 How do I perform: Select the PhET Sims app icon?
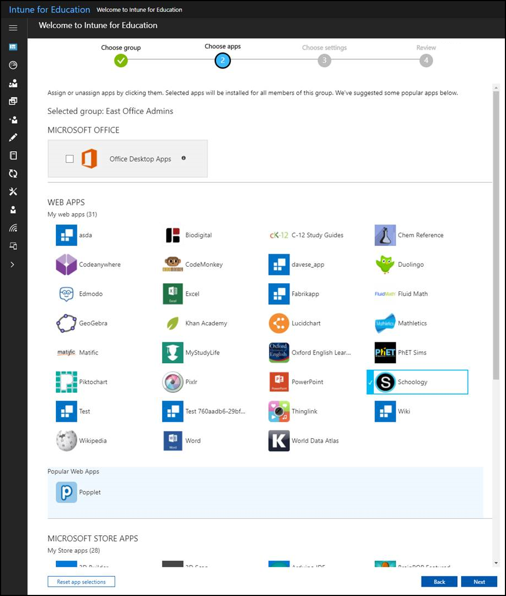(385, 353)
